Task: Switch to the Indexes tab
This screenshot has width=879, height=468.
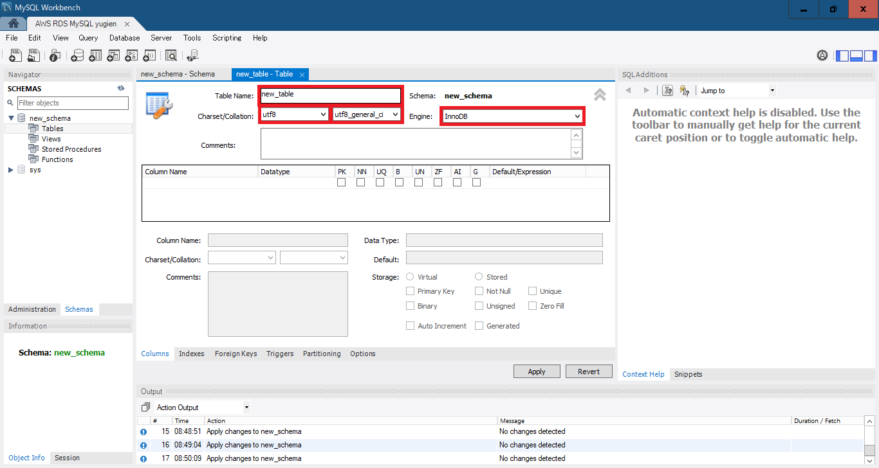Action: (192, 354)
